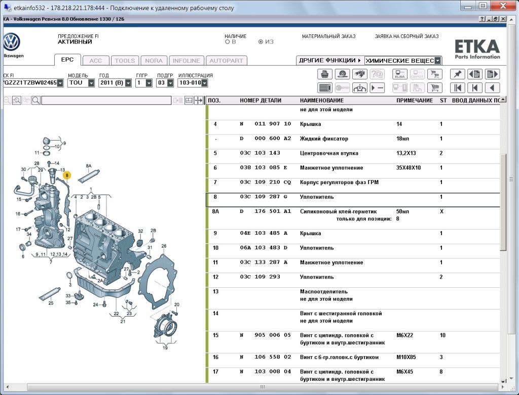Switch to the INFOLINE tab
Viewport: 519px width, 395px height.
[186, 61]
